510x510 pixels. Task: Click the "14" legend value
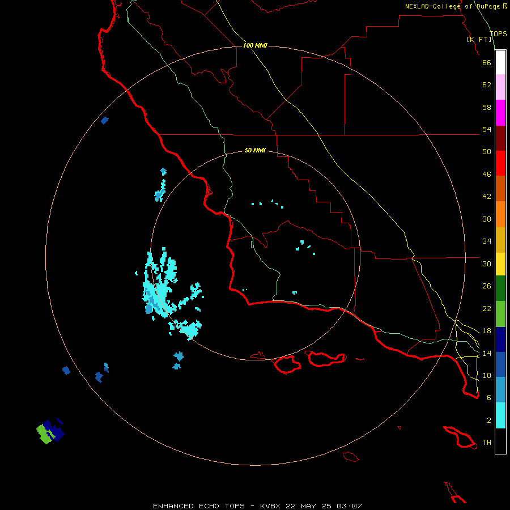[x=487, y=353]
